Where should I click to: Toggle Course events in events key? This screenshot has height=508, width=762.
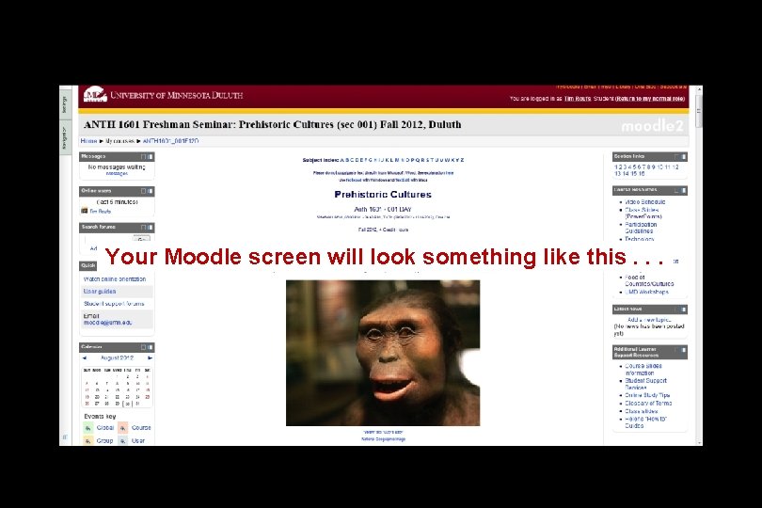123,428
